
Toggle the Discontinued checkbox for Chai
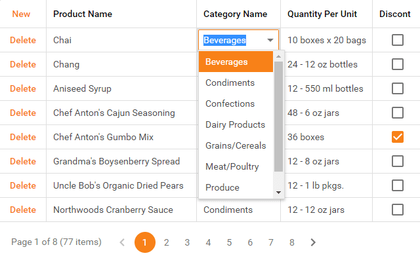pyautogui.click(x=397, y=40)
